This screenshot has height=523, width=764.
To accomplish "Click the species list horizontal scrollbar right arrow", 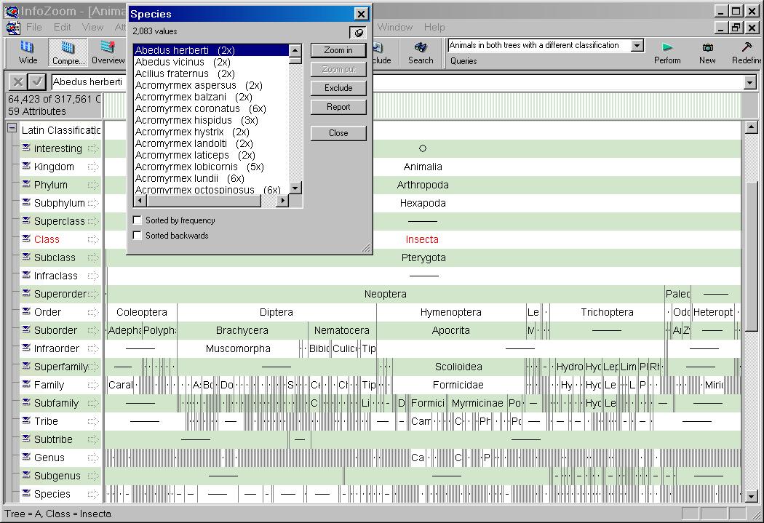I will (282, 201).
